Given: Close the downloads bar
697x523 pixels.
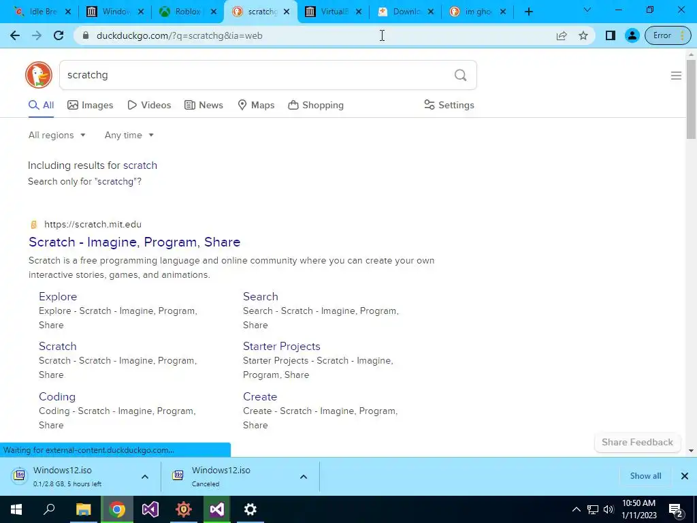Looking at the screenshot, I should 685,476.
